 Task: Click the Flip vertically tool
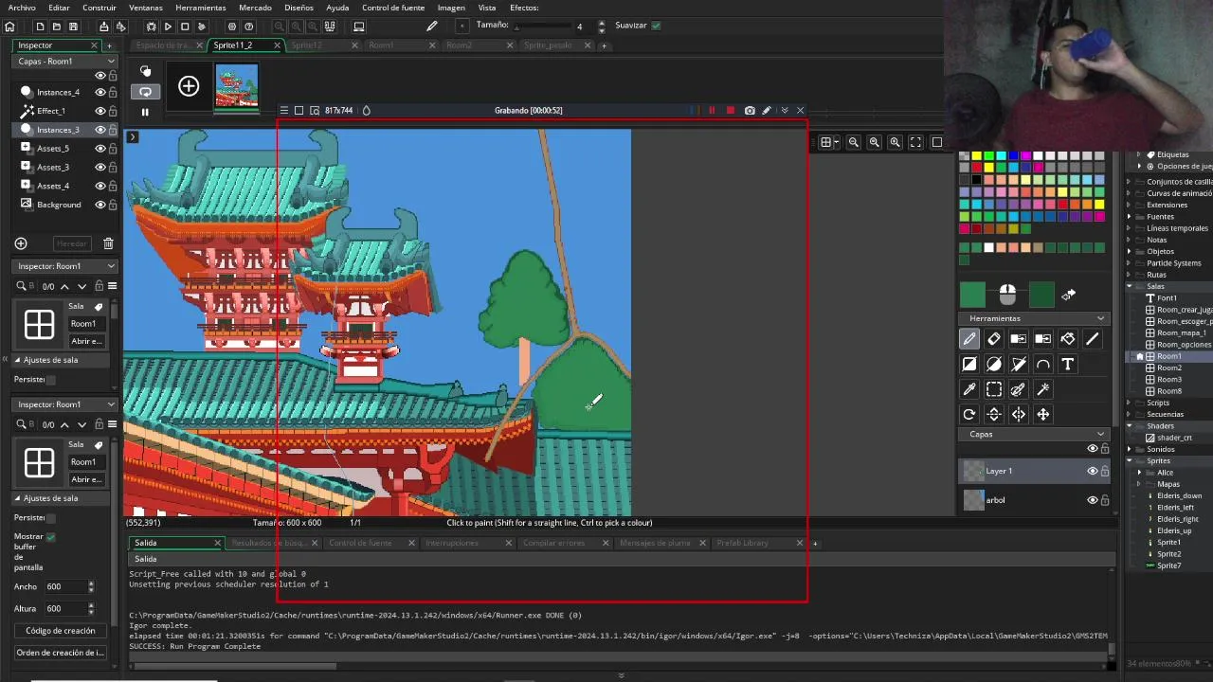point(994,414)
